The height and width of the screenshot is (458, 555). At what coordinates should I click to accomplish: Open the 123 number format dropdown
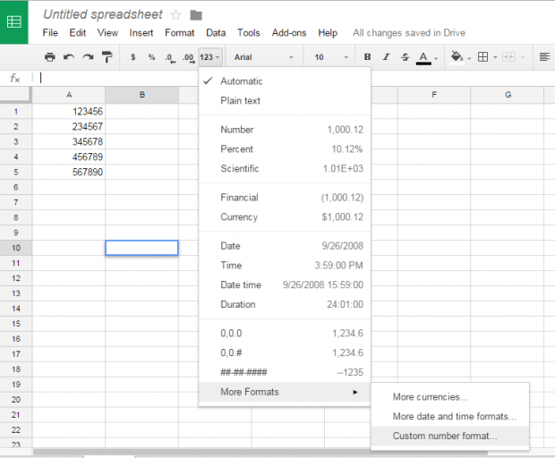click(x=210, y=57)
